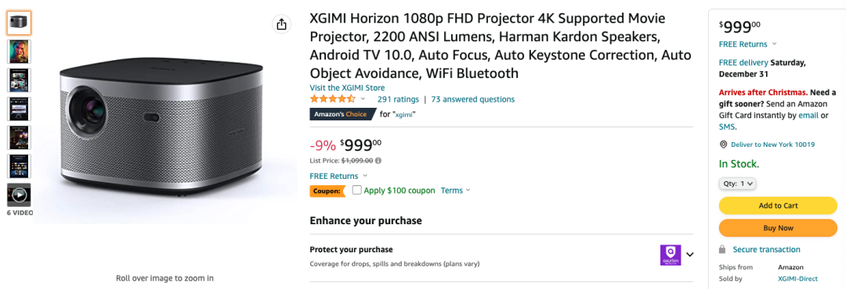Check the Apply $100 coupon checkbox
This screenshot has width=846, height=289.
[356, 190]
